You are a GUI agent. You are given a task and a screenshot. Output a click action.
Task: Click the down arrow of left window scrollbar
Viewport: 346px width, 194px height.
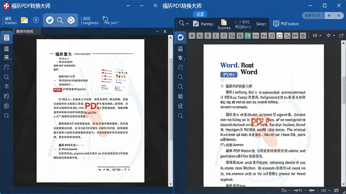pyautogui.click(x=171, y=184)
